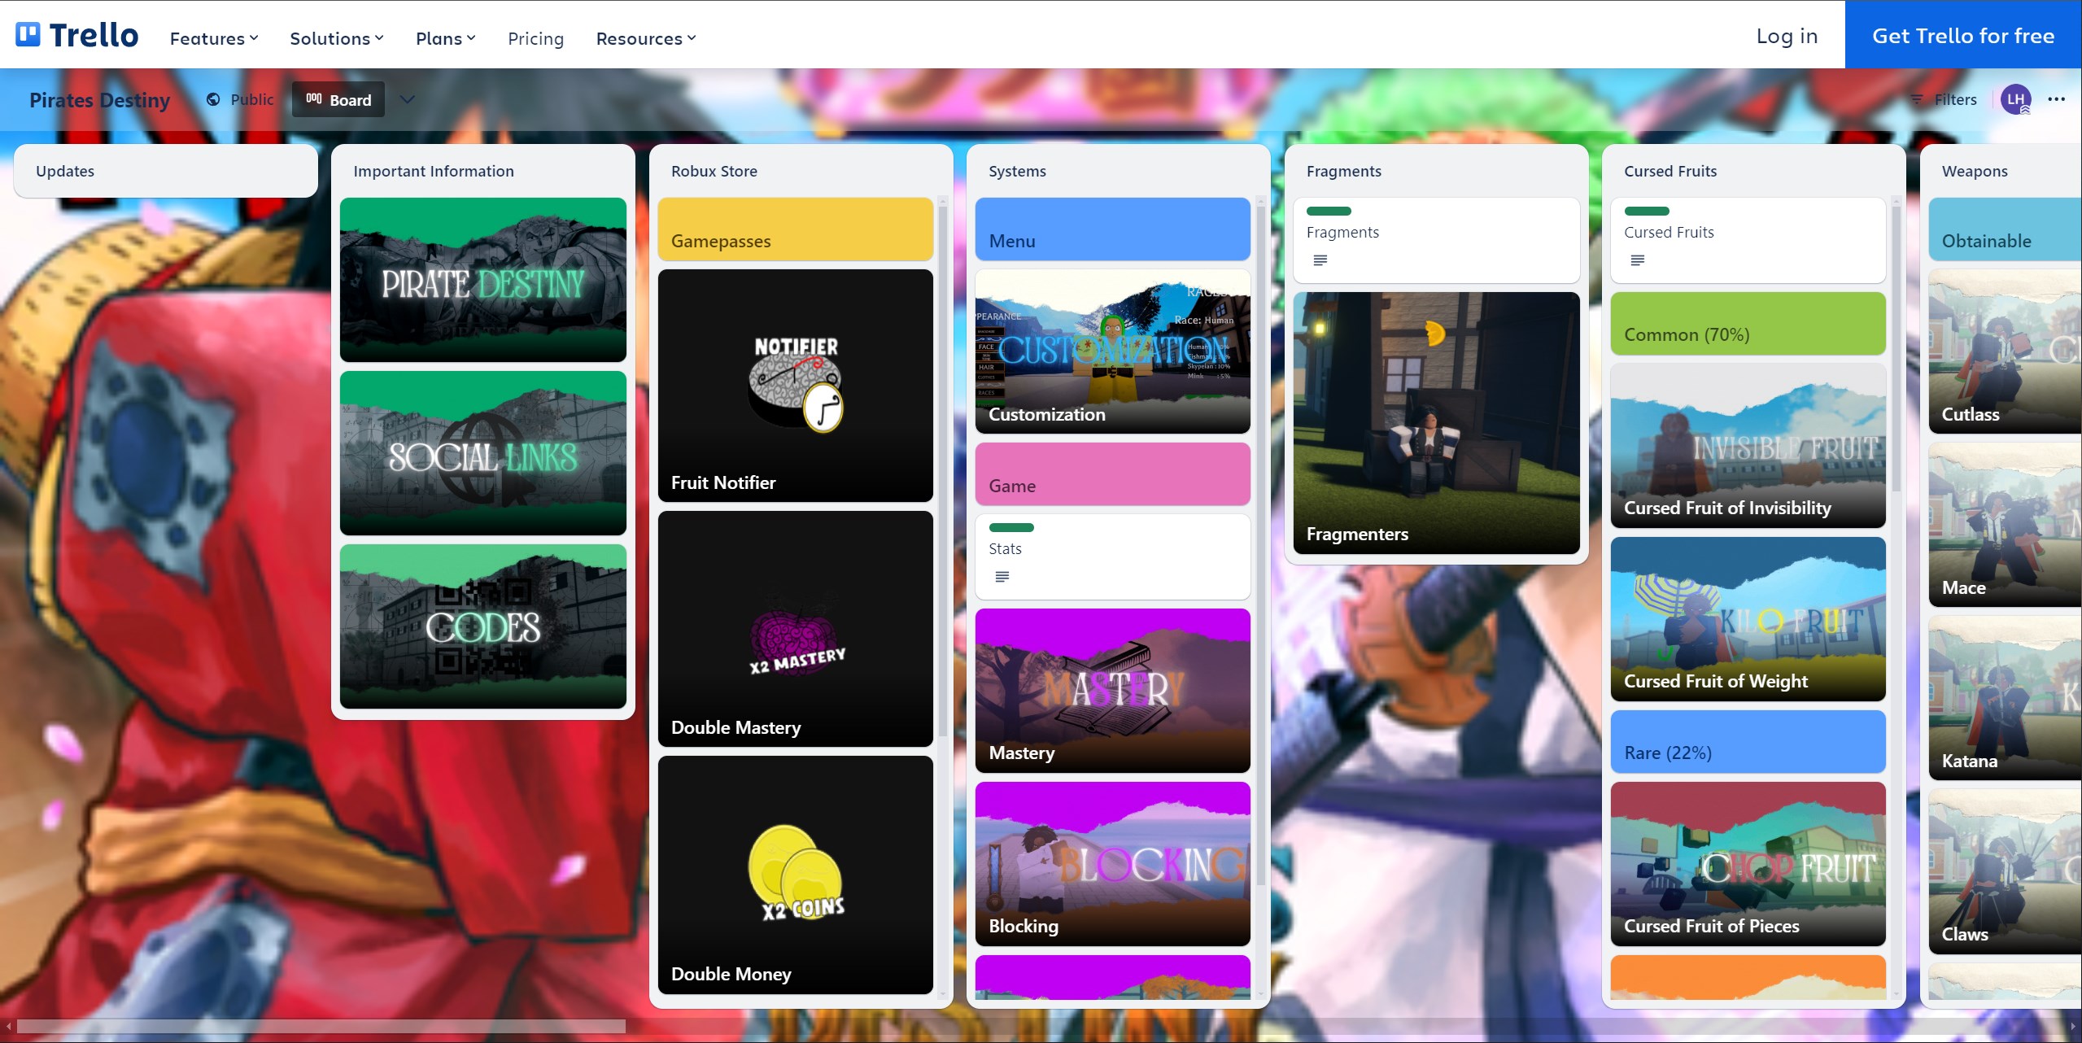Image resolution: width=2082 pixels, height=1043 pixels.
Task: Scroll the board horizontally
Action: click(x=318, y=1024)
